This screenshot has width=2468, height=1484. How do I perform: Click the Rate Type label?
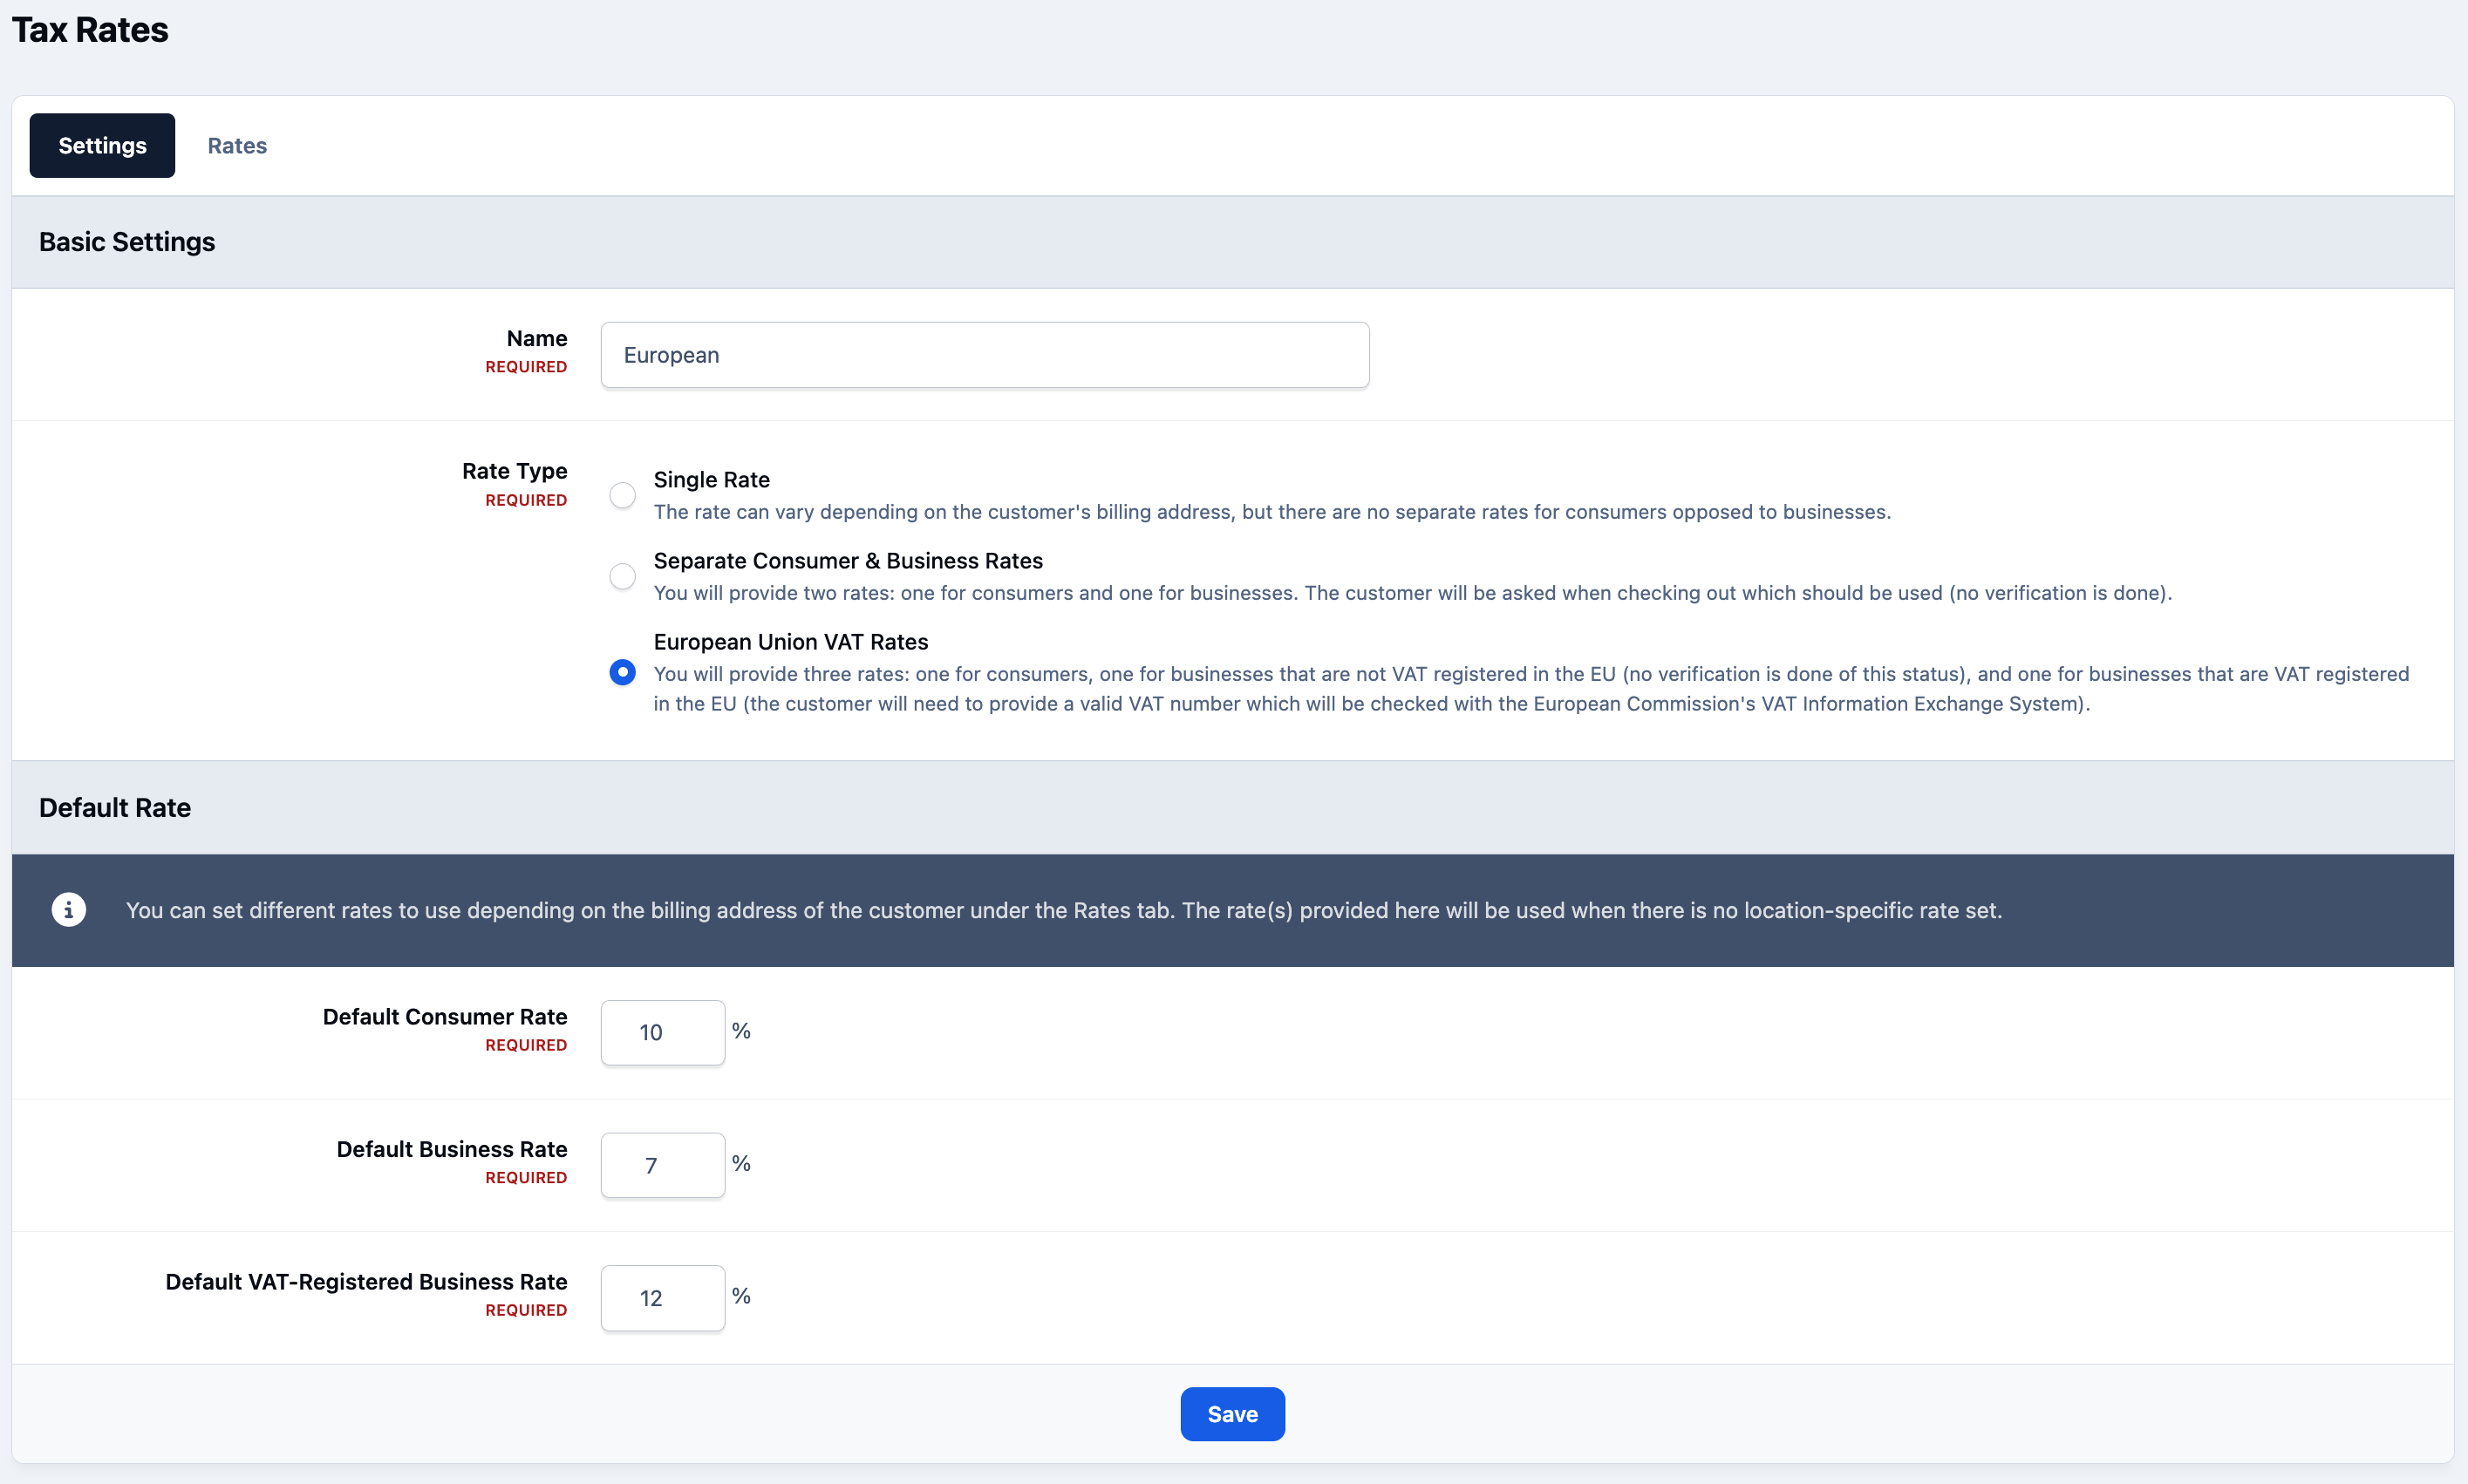click(x=515, y=471)
